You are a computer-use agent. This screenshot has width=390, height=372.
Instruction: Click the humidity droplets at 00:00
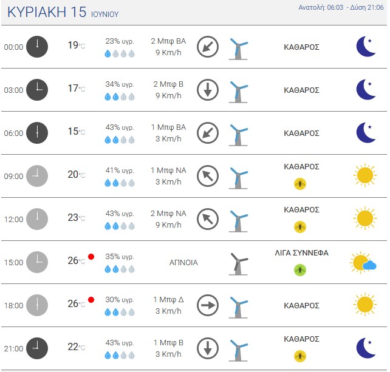coord(120,53)
